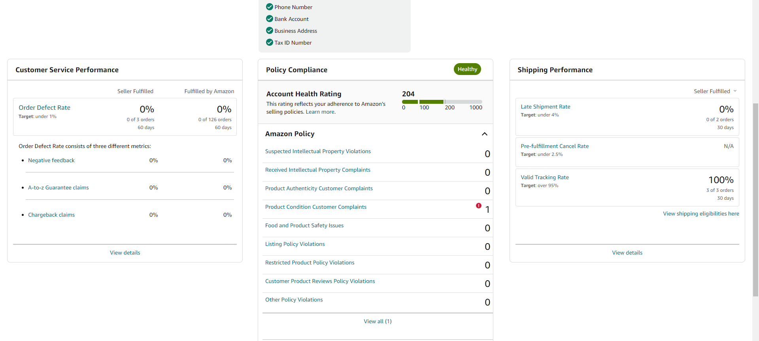
Task: Click Learn more about Account Health Rating
Action: [x=321, y=112]
